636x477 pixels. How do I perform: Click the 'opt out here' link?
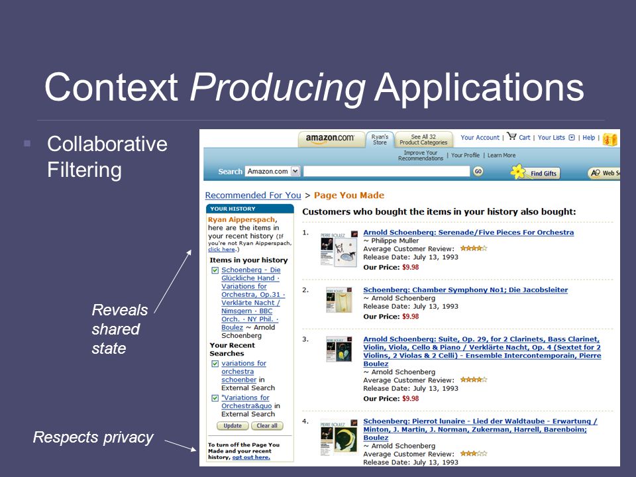click(251, 457)
